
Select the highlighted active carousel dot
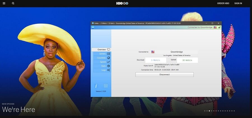coord(209,111)
